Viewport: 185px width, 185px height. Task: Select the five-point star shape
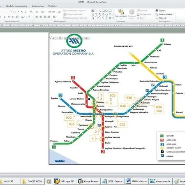110,18
